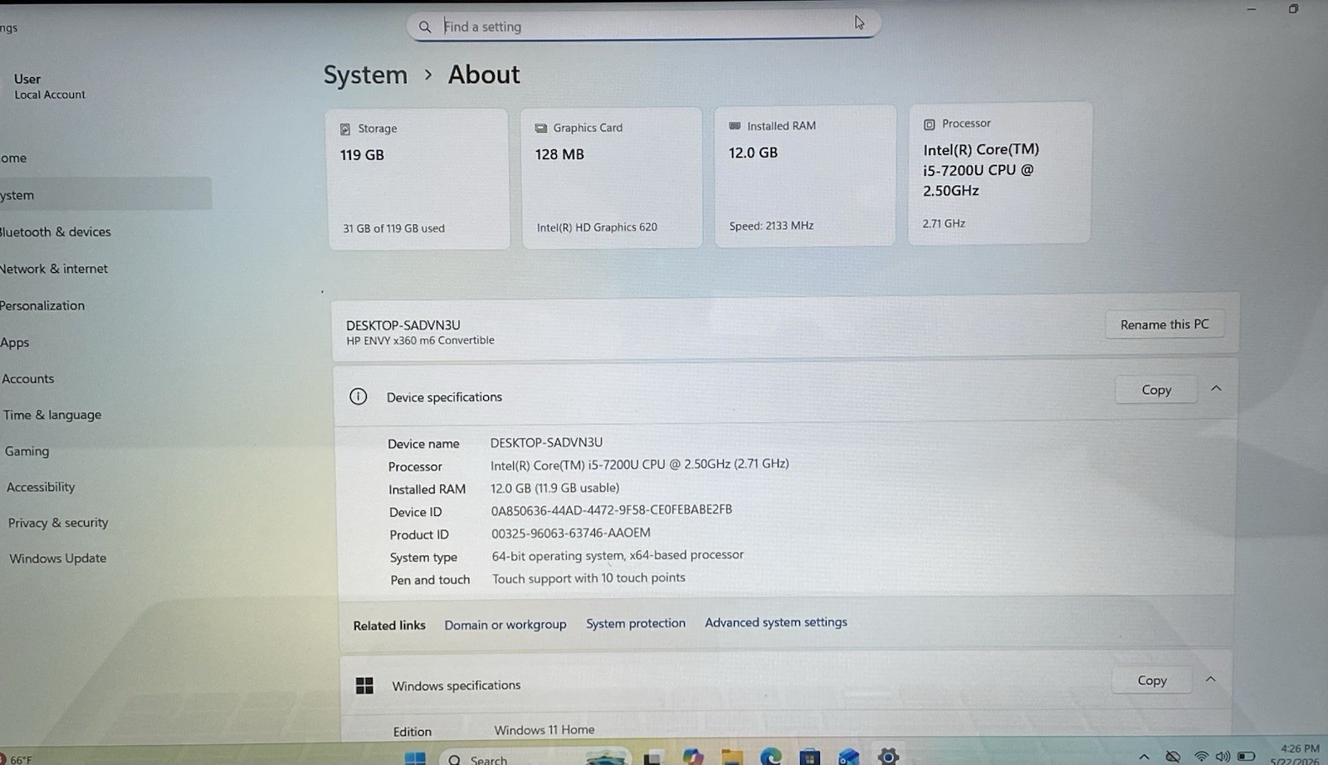Launch Microsoft Edge from the taskbar
The width and height of the screenshot is (1328, 765).
click(771, 757)
